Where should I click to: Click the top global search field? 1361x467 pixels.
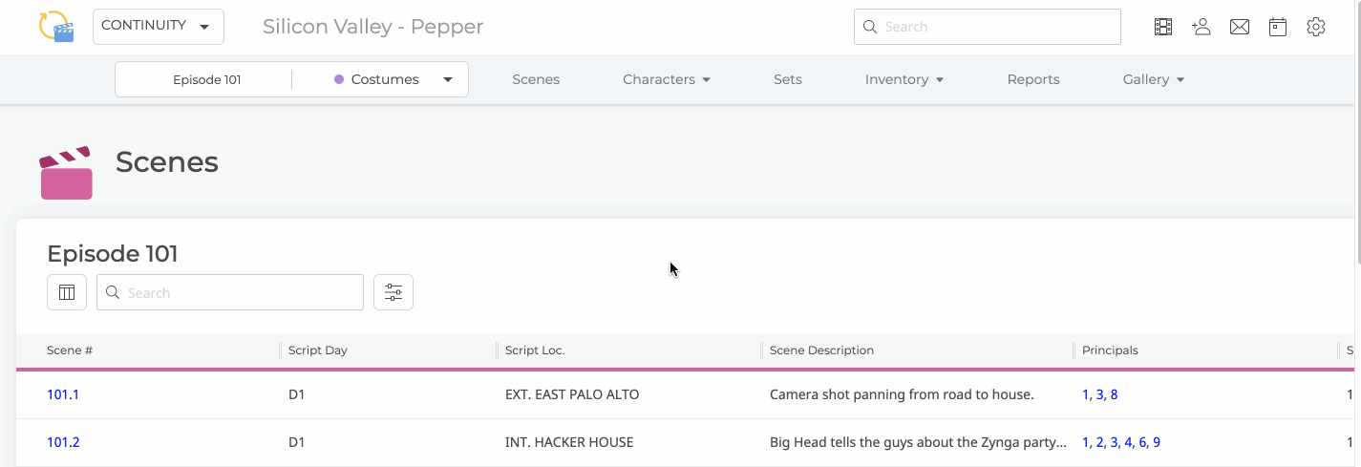(x=988, y=27)
